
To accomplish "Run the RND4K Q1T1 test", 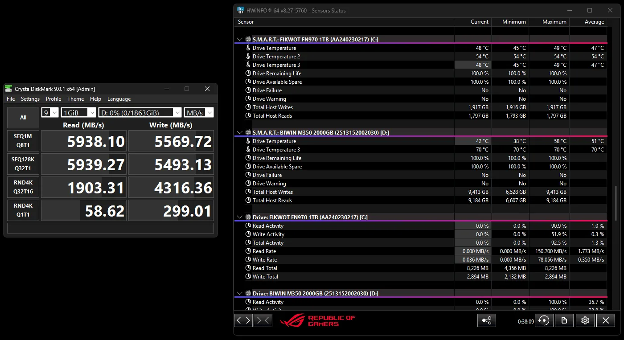I will (23, 210).
